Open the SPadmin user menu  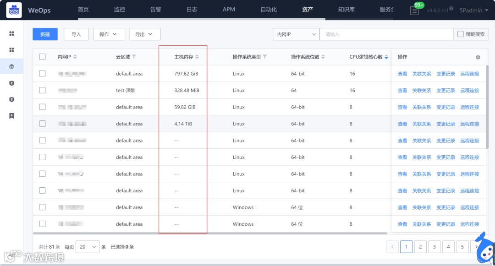coord(473,11)
